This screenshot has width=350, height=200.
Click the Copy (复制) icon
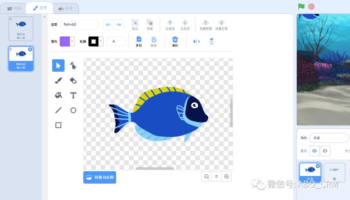[x=139, y=39]
